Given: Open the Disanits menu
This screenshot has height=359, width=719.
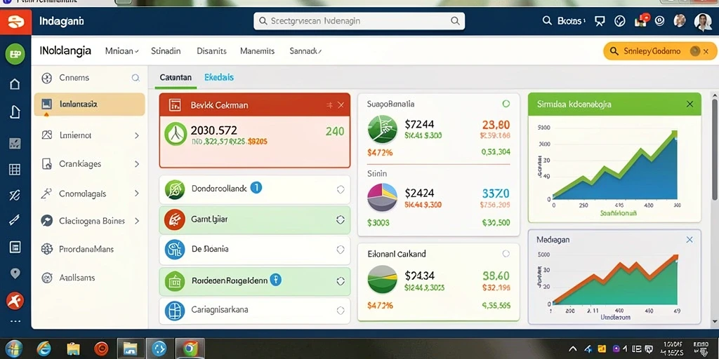Looking at the screenshot, I should point(211,51).
